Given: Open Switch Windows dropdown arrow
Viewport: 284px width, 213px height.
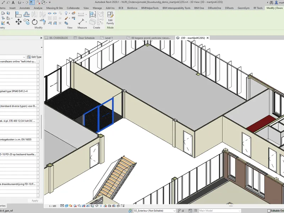Looking at the screenshot, I should pyautogui.click(x=47, y=2).
